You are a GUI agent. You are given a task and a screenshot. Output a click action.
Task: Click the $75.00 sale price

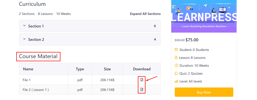click(x=192, y=40)
